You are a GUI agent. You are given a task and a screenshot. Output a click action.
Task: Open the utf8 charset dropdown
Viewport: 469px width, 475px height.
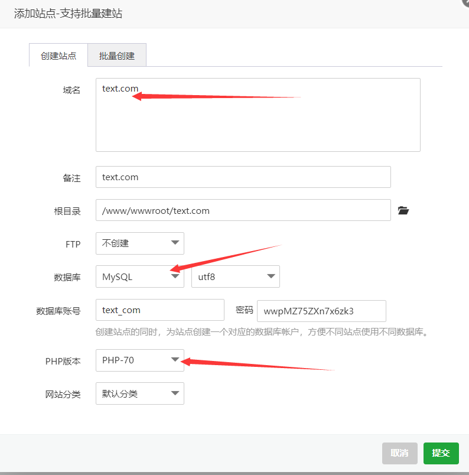tap(236, 276)
